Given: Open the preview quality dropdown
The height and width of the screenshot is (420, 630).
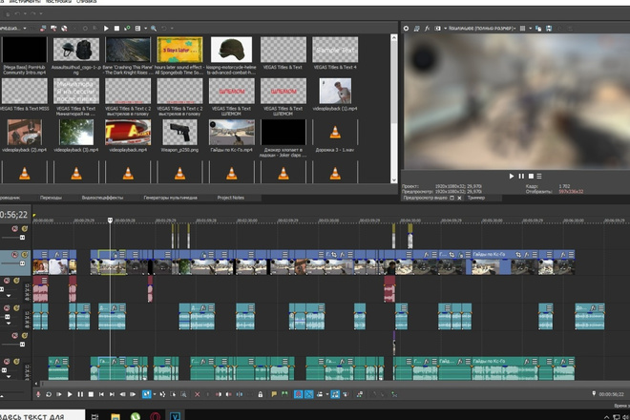Looking at the screenshot, I should click(482, 29).
